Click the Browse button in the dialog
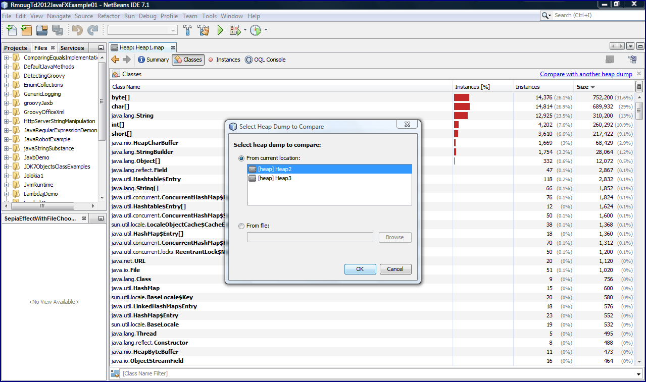This screenshot has width=646, height=382. (395, 237)
